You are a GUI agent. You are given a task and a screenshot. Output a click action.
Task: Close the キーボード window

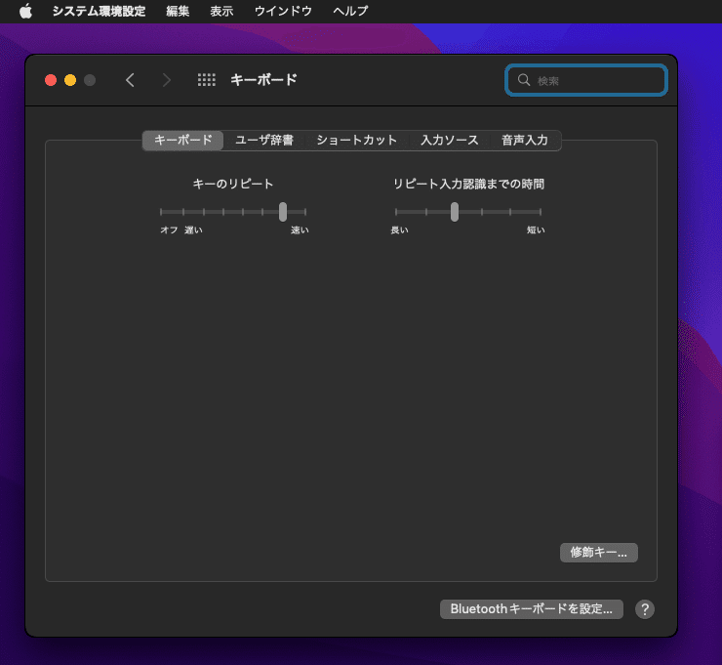(x=51, y=80)
